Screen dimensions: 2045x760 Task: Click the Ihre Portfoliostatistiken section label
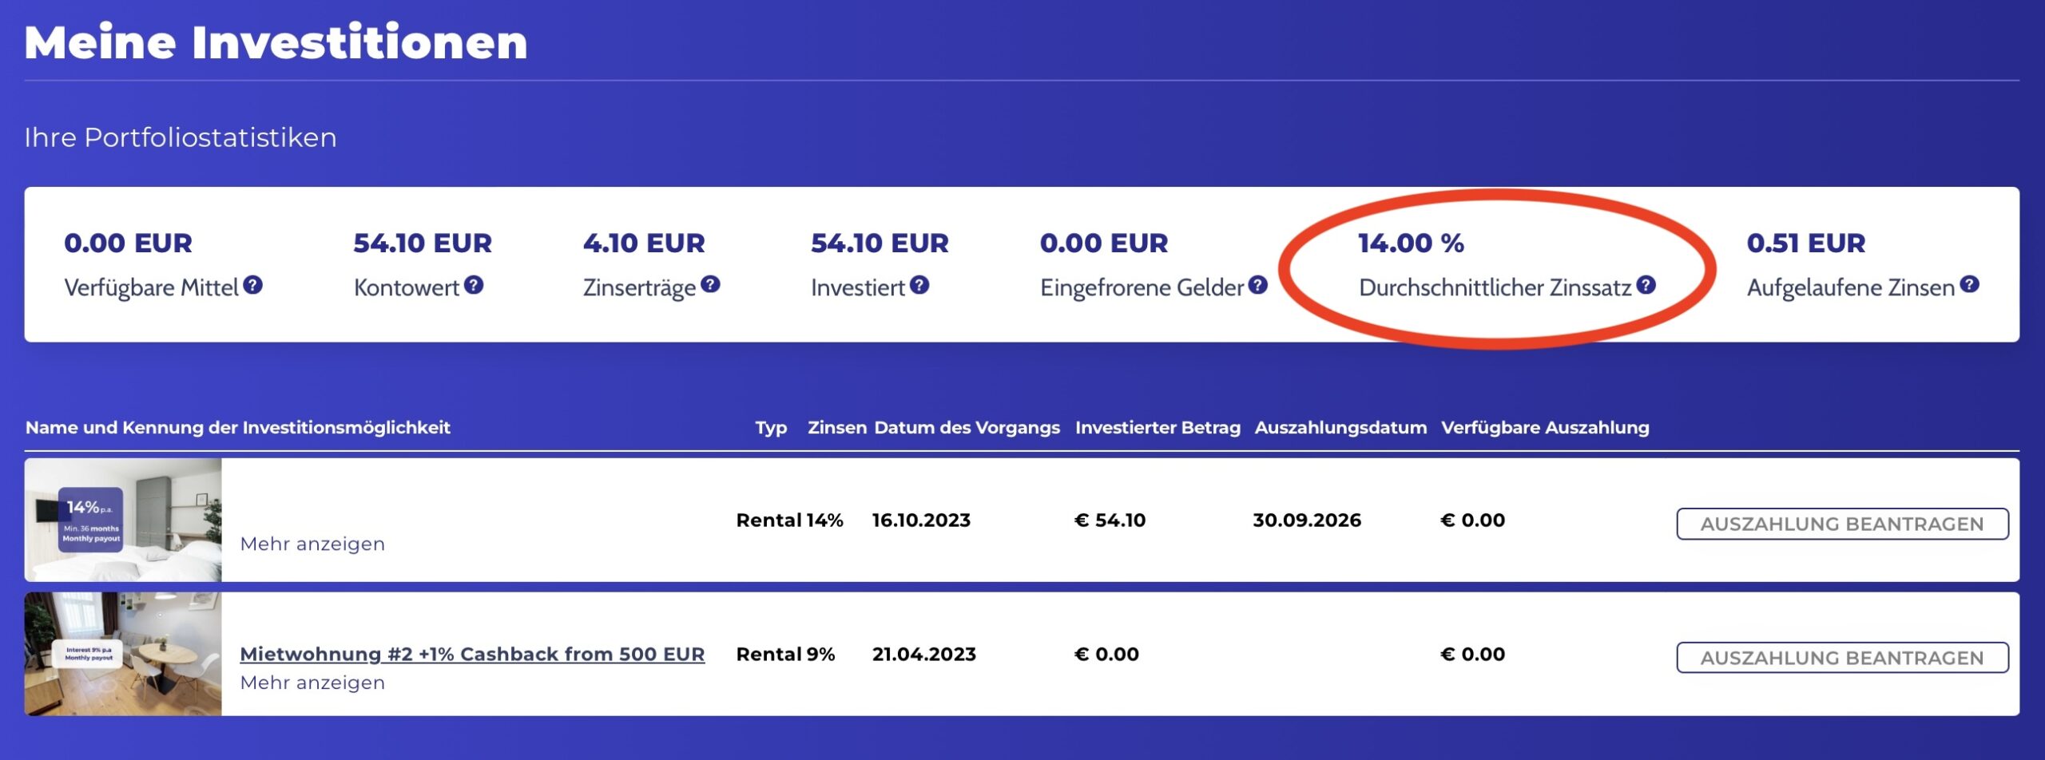click(181, 137)
